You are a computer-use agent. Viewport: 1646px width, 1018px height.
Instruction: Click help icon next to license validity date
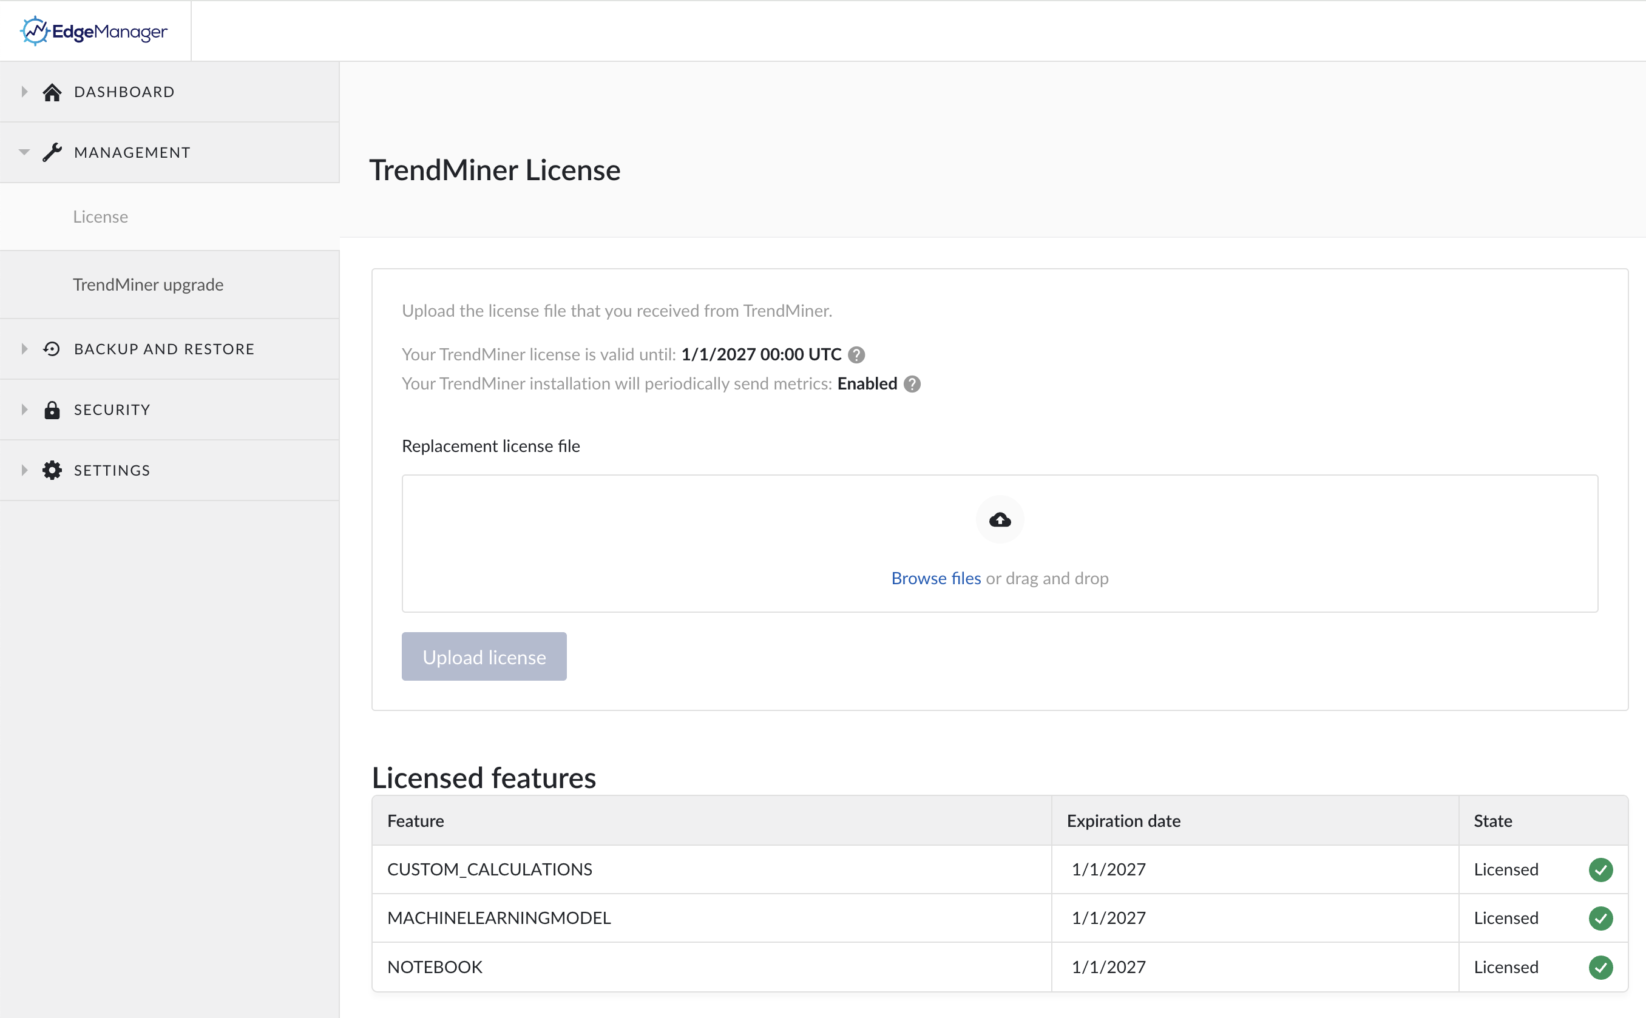click(x=856, y=355)
